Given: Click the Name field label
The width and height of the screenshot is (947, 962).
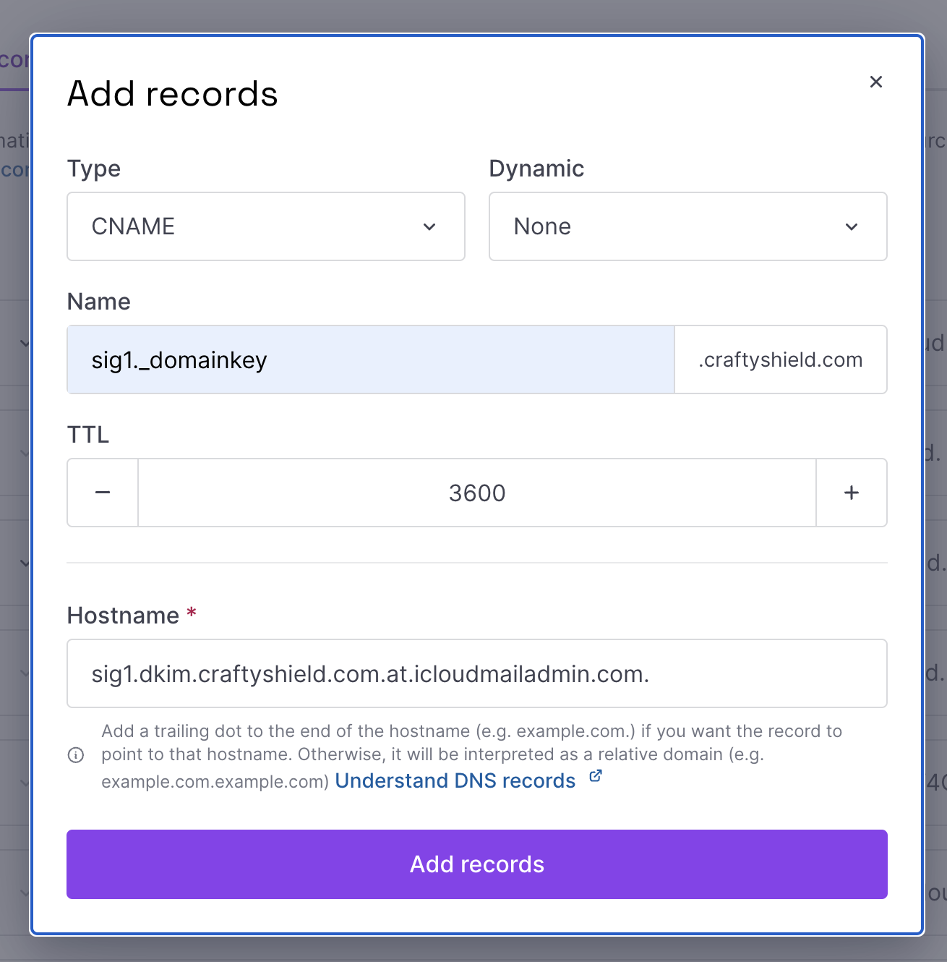Looking at the screenshot, I should (99, 302).
